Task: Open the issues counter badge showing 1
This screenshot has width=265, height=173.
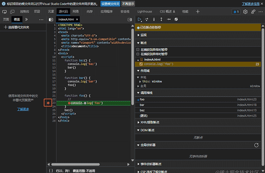Action: 236,12
